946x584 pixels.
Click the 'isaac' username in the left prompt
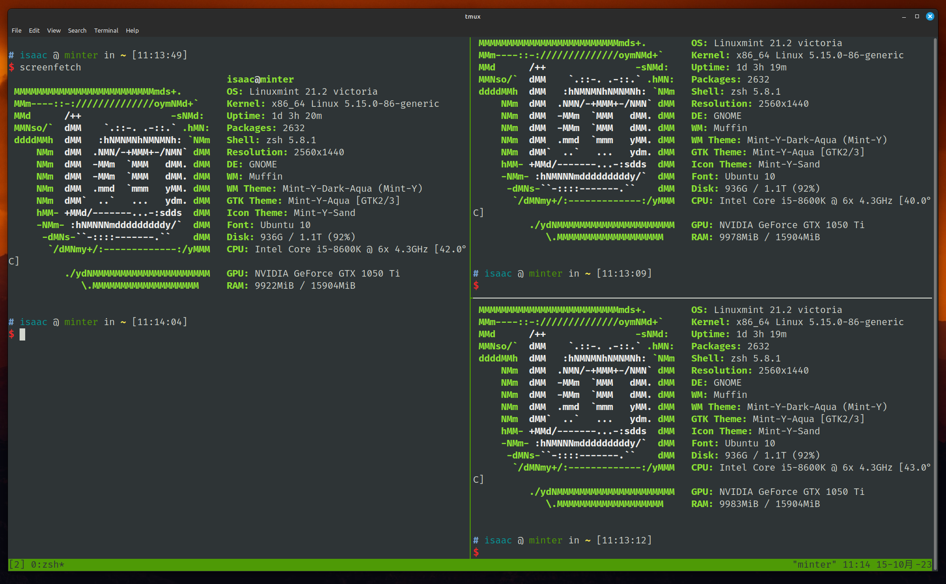pos(34,55)
